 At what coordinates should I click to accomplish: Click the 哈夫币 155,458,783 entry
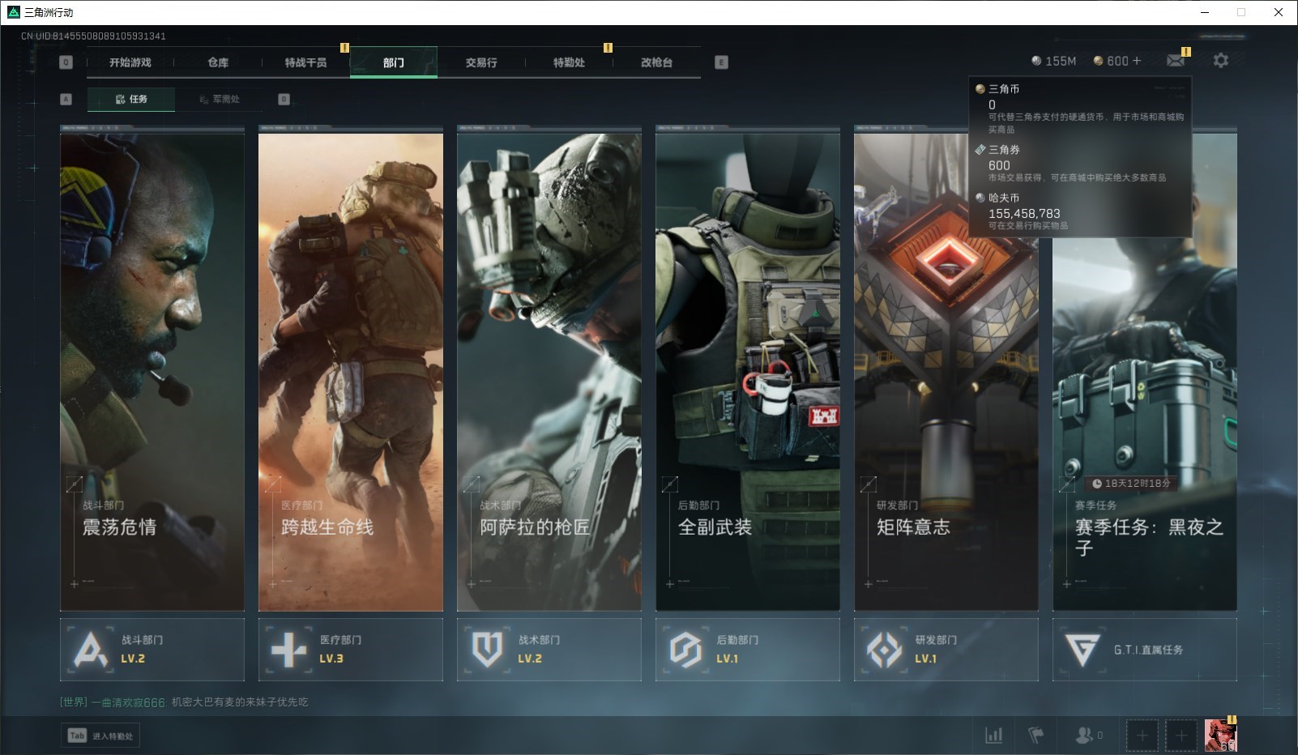(1080, 211)
